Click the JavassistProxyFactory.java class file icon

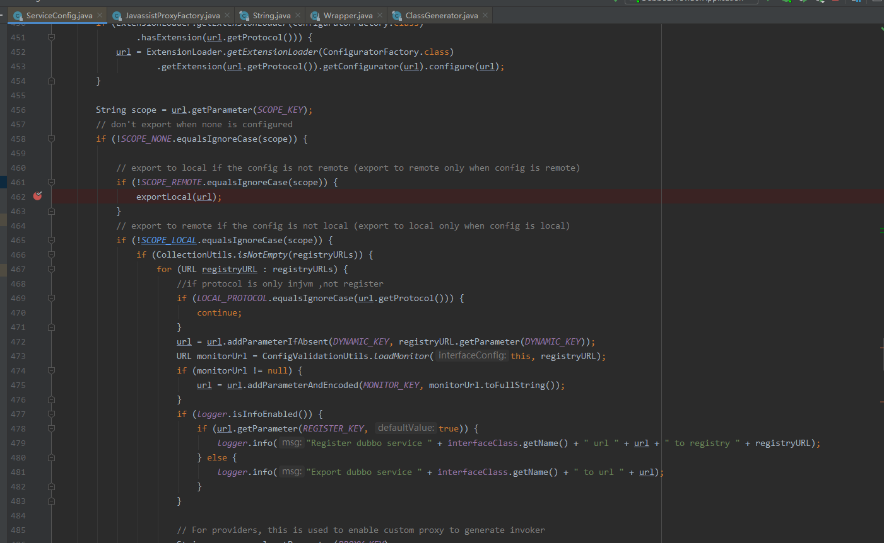pos(117,16)
